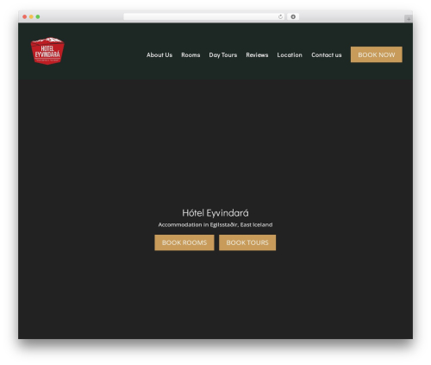Viewport: 431px width, 365px height.
Task: Click the yellow minimize window dot
Action: click(x=31, y=16)
